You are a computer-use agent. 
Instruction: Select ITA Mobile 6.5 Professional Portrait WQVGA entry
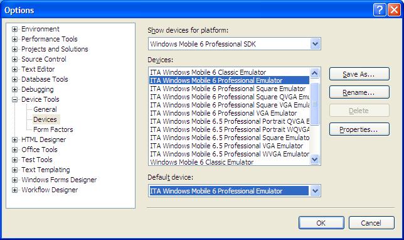click(x=230, y=129)
